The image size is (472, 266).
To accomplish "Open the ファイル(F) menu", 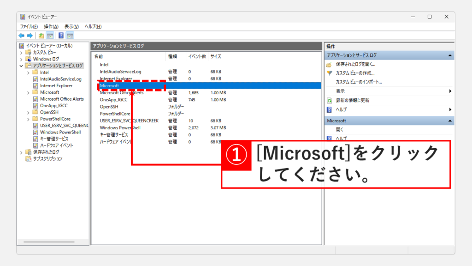I will [x=29, y=26].
